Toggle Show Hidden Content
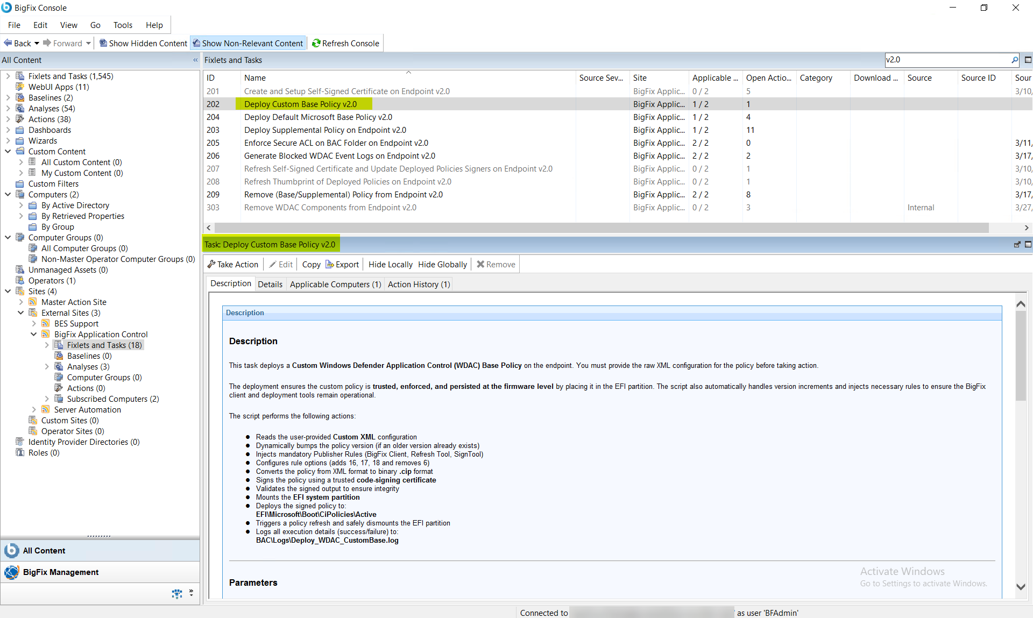 [x=143, y=43]
